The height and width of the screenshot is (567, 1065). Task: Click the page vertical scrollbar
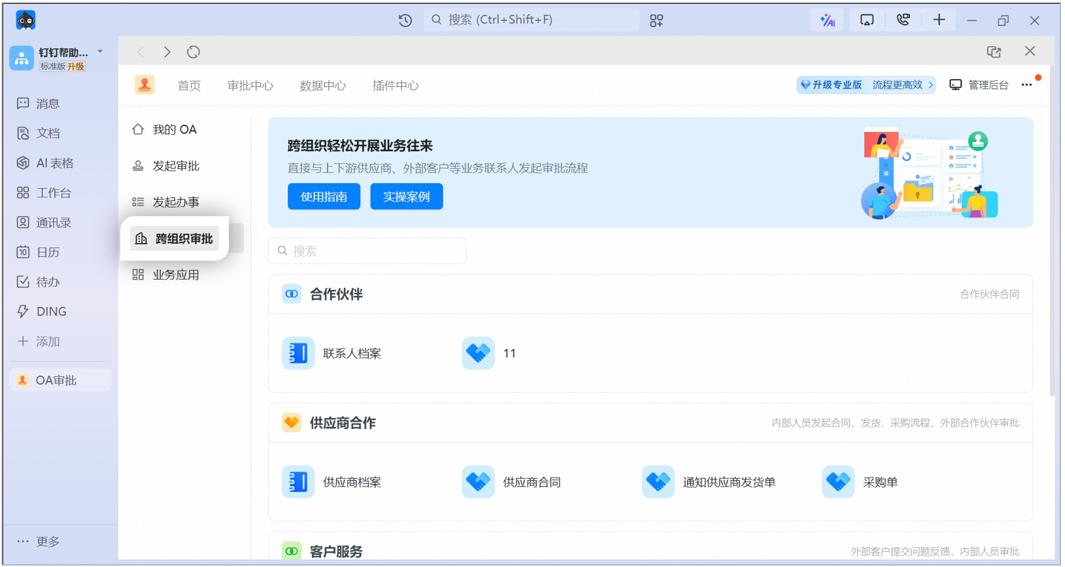pyautogui.click(x=1052, y=231)
